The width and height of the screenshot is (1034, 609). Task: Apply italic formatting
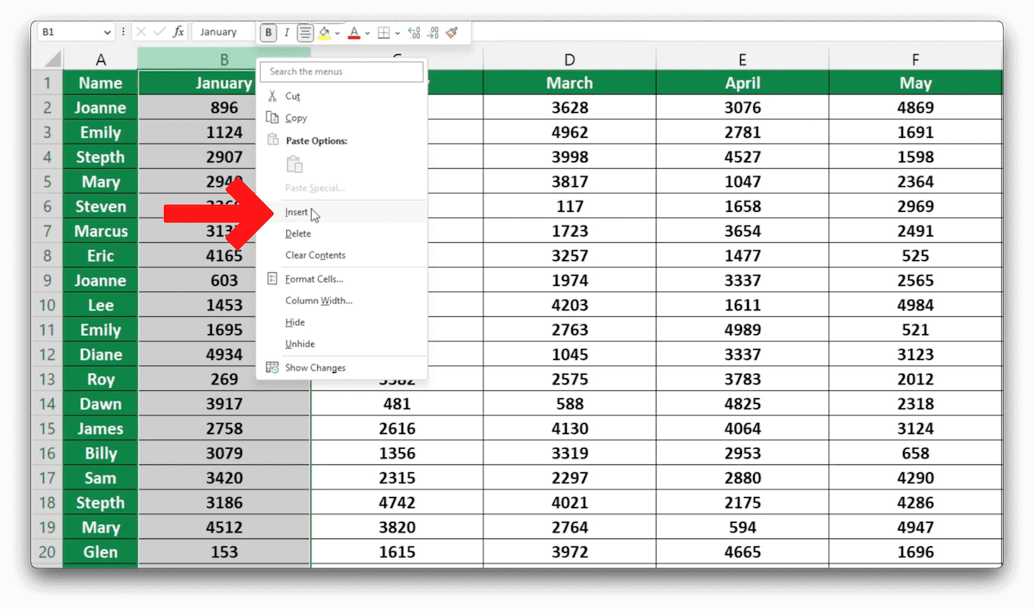[x=285, y=32]
